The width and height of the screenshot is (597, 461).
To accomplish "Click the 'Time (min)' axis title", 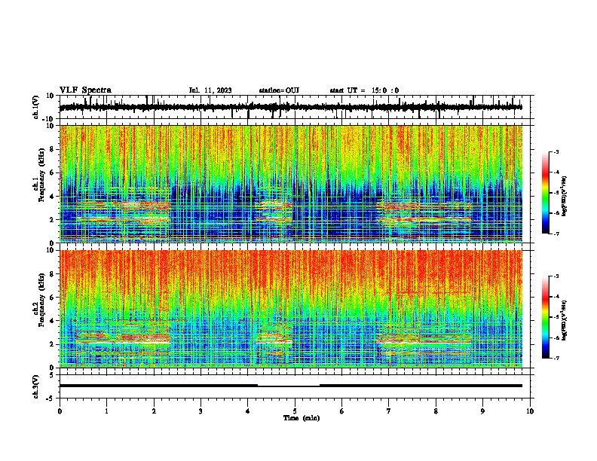I will (x=302, y=418).
